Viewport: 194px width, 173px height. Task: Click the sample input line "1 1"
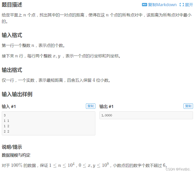pos(6,121)
